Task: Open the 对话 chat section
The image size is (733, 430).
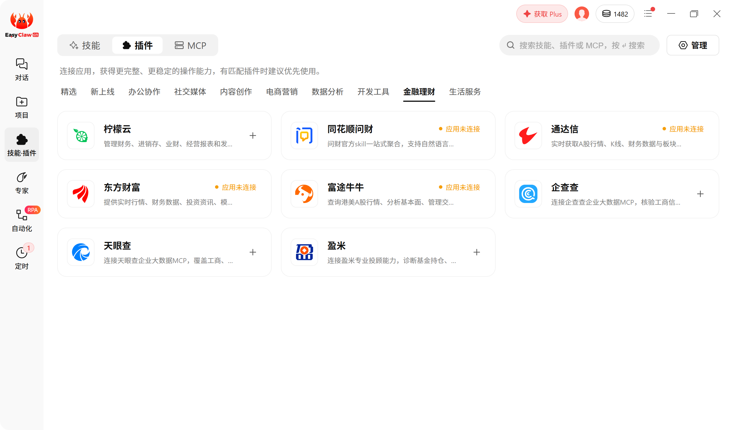Action: tap(22, 70)
